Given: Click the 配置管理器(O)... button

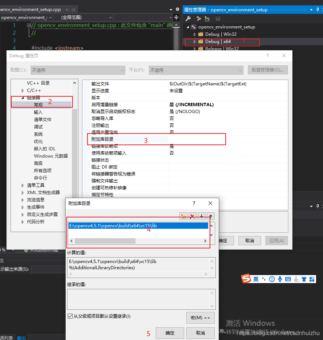Looking at the screenshot, I should point(268,70).
